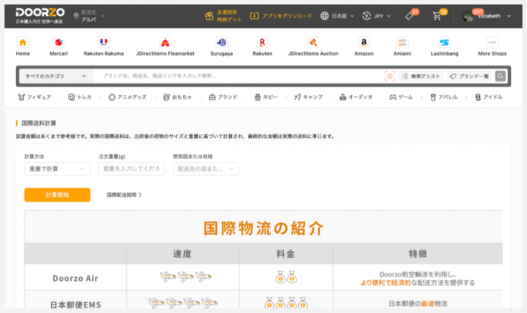Open the coupon ticket icon
The height and width of the screenshot is (313, 527).
[410, 16]
